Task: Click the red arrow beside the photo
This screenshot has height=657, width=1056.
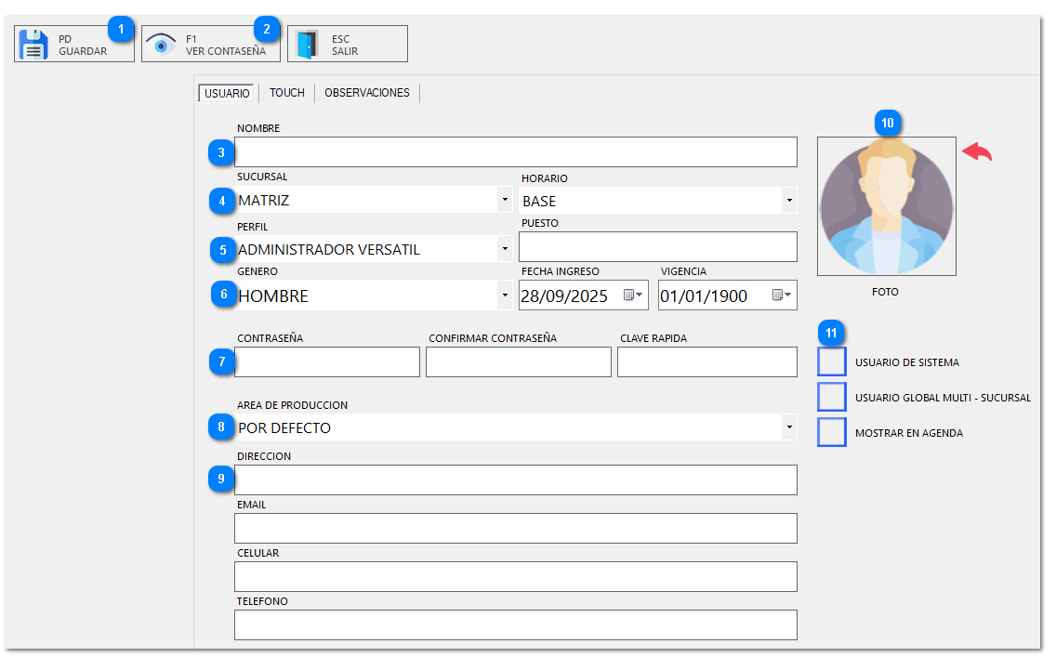Action: pyautogui.click(x=976, y=152)
